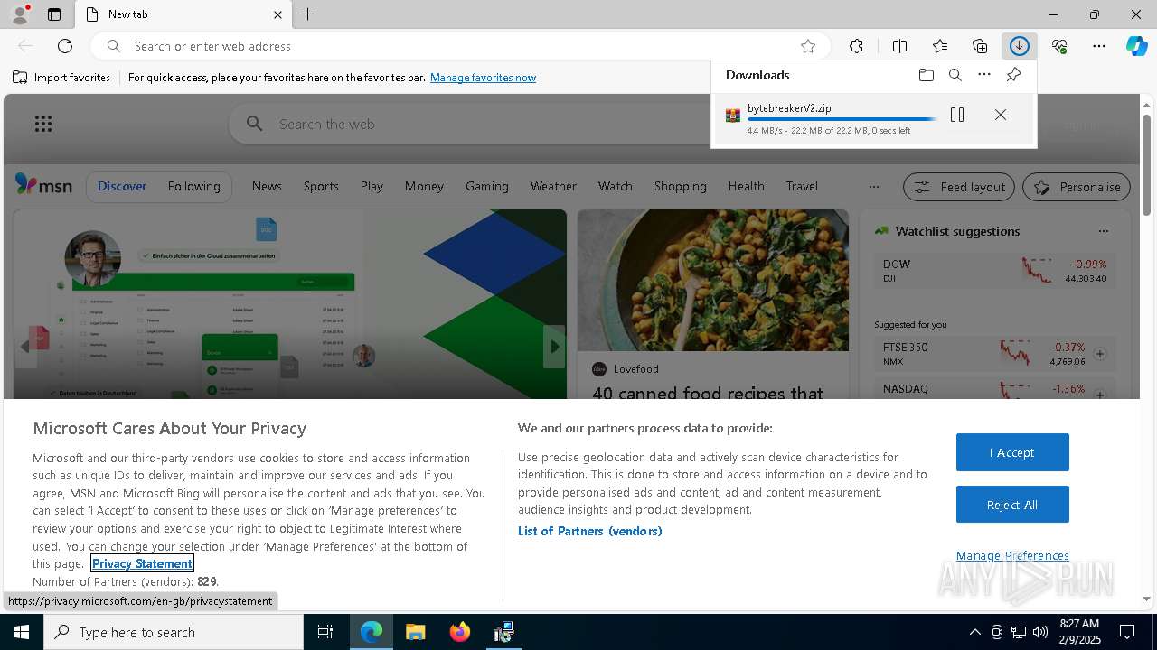
Task: Open the Sports category
Action: click(321, 187)
